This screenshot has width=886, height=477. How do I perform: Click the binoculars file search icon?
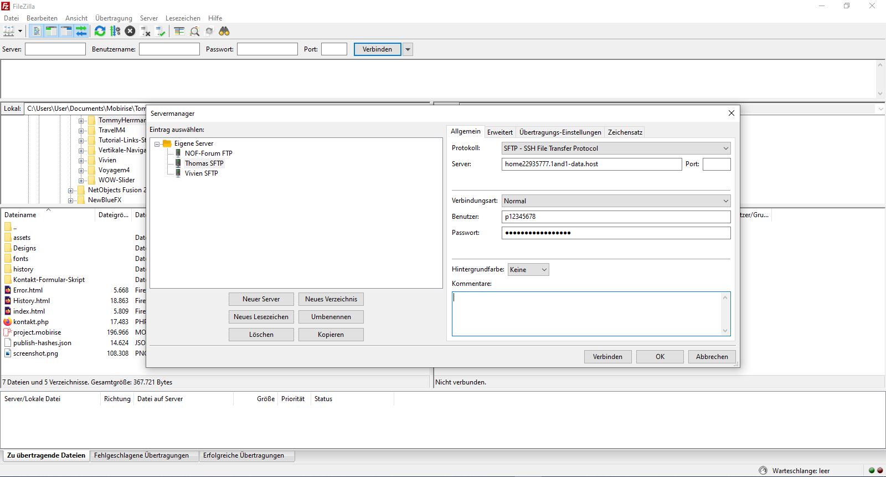[224, 32]
